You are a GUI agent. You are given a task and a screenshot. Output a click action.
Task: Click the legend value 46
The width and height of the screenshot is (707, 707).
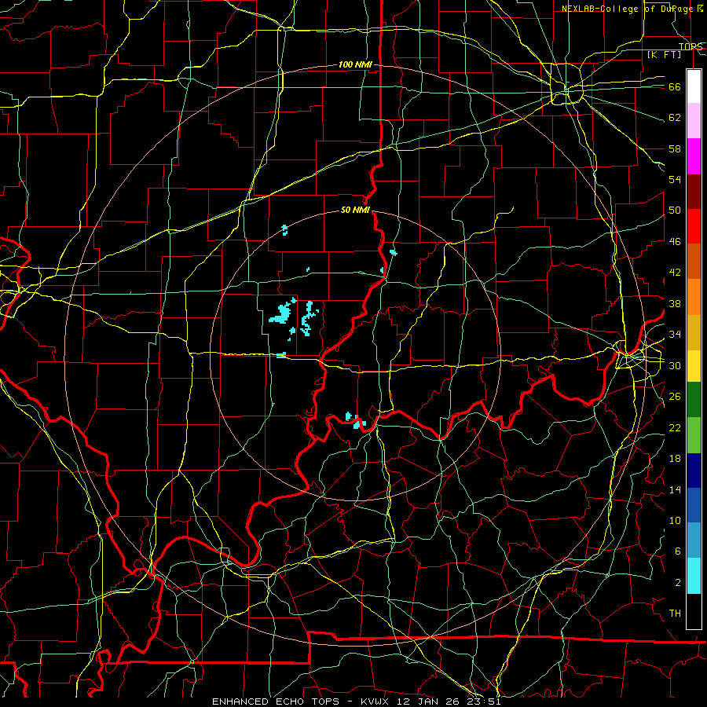(675, 241)
